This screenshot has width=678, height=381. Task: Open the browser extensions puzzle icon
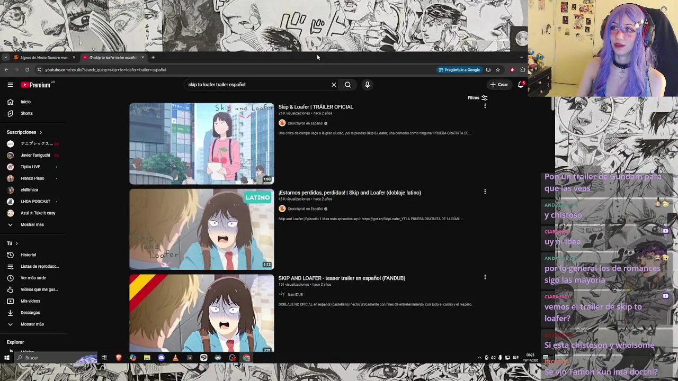(523, 70)
